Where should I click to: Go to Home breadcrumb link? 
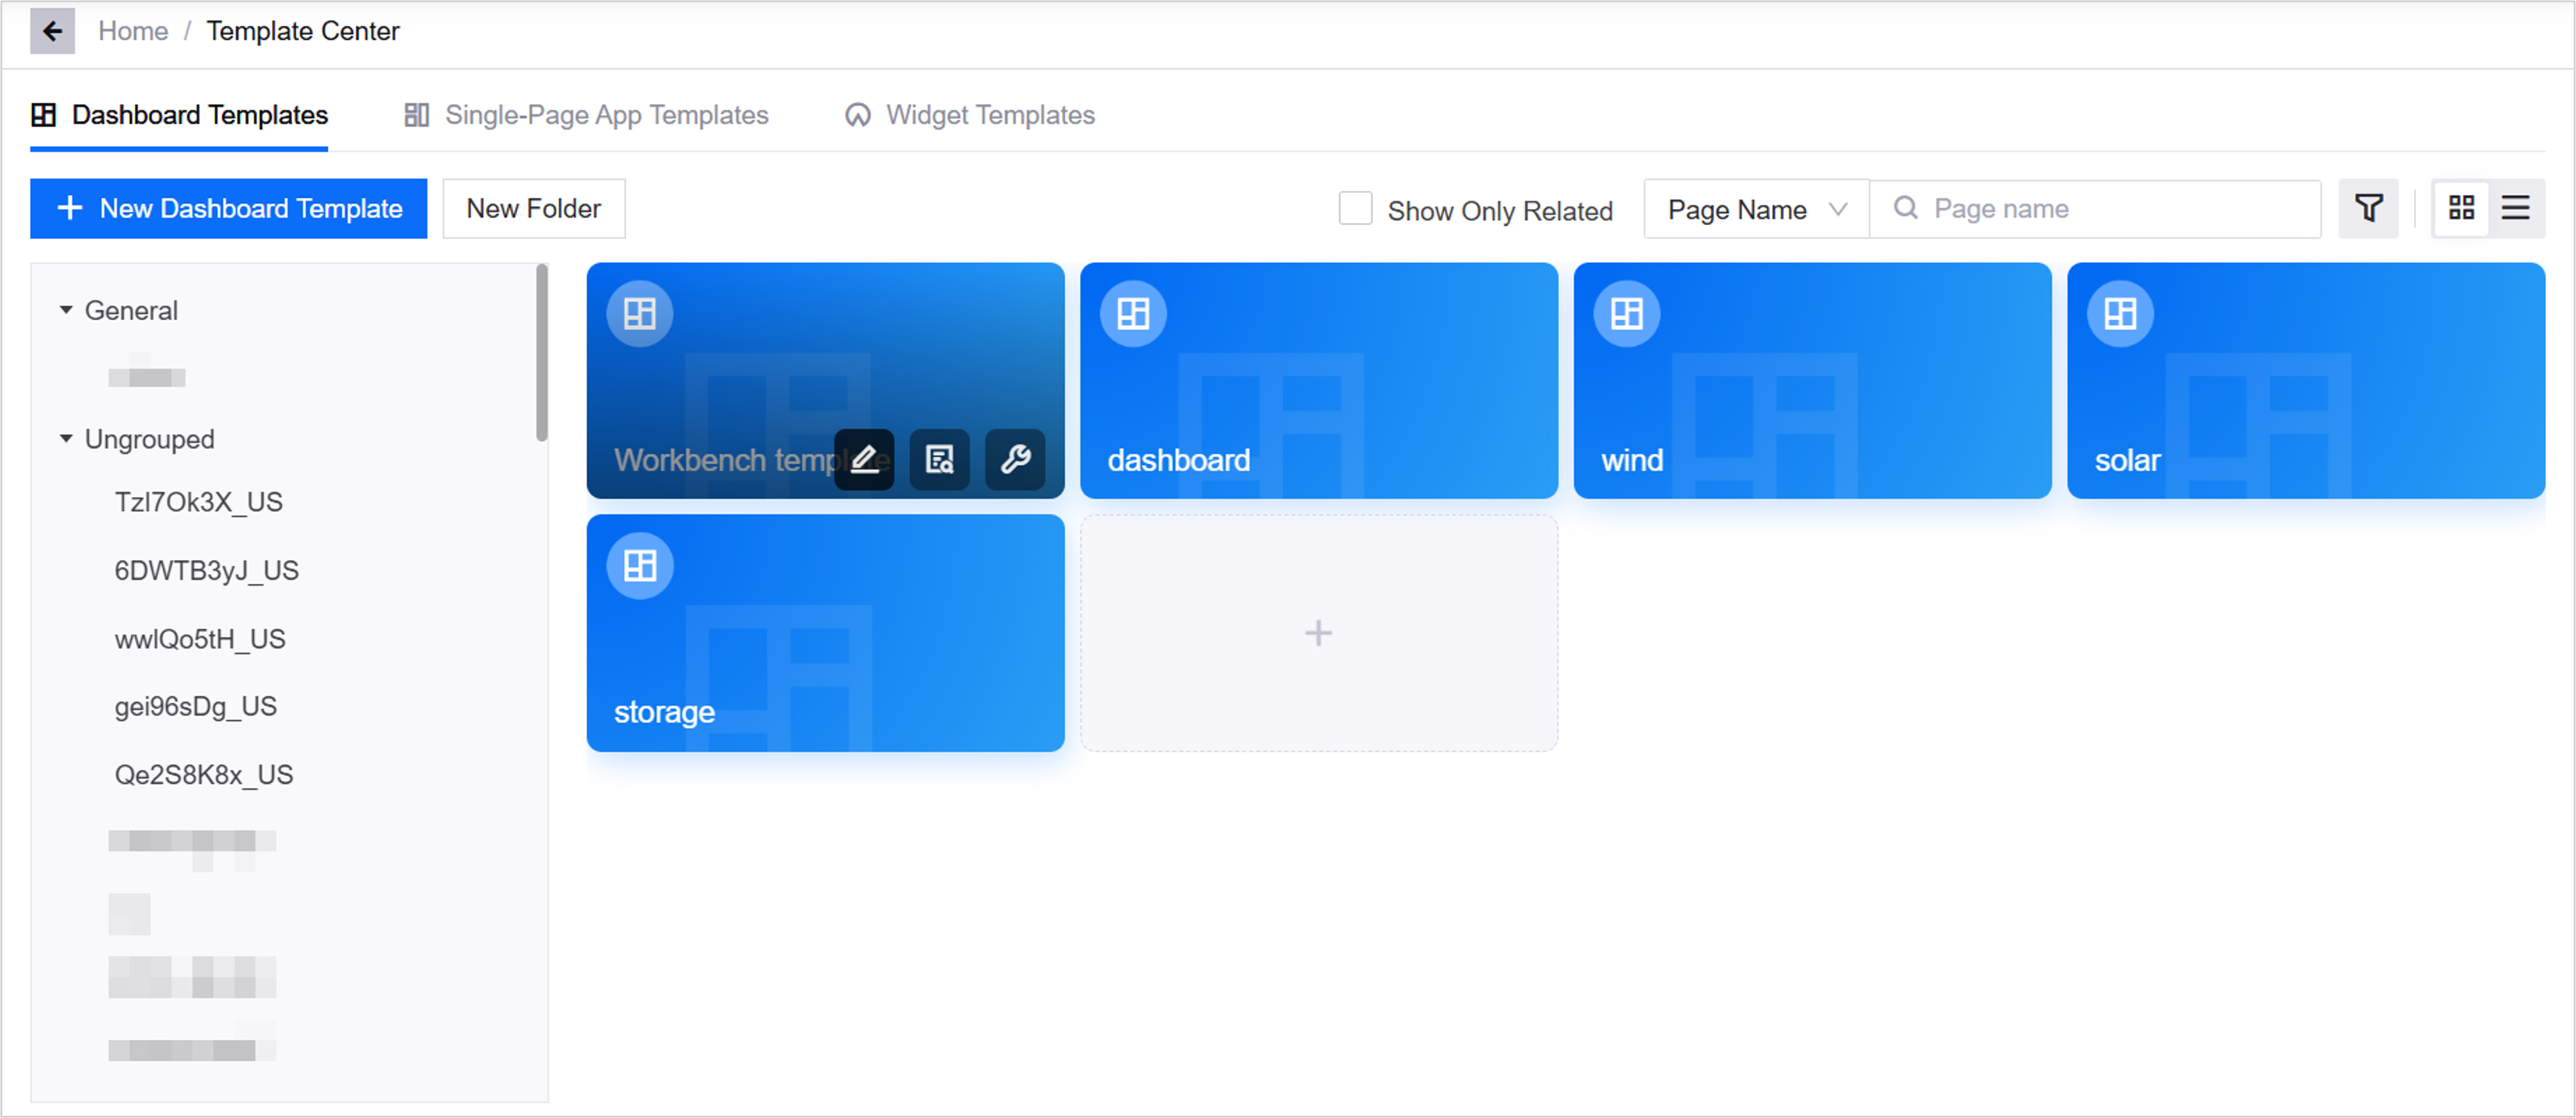(x=133, y=31)
